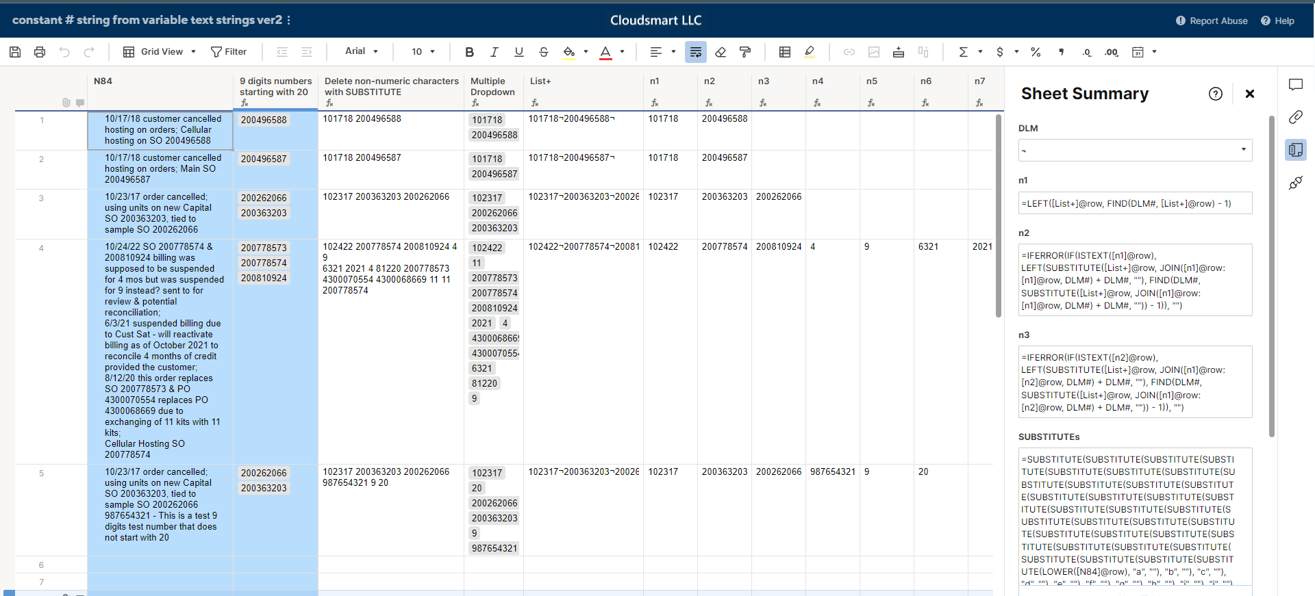Click the n2 formula field

(x=1135, y=280)
